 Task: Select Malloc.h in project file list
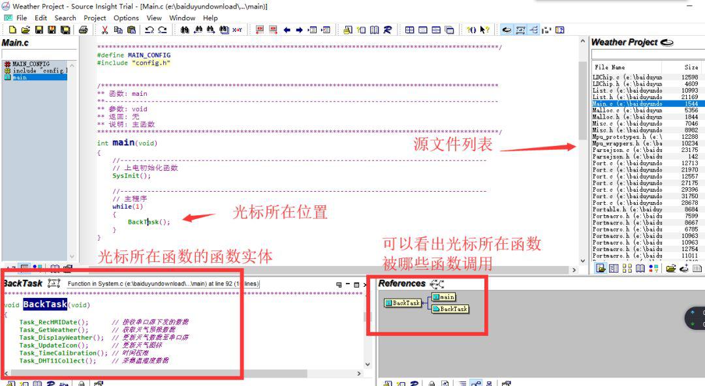[645, 117]
